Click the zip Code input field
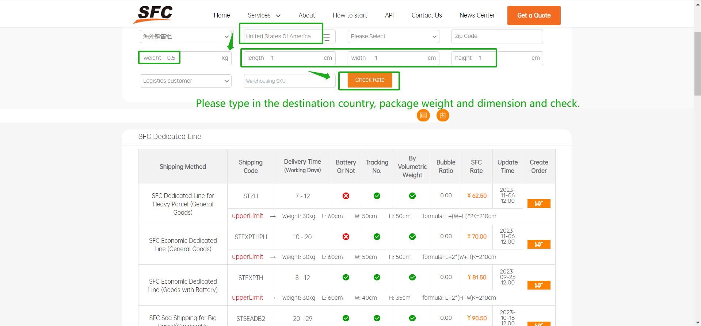 [x=497, y=36]
